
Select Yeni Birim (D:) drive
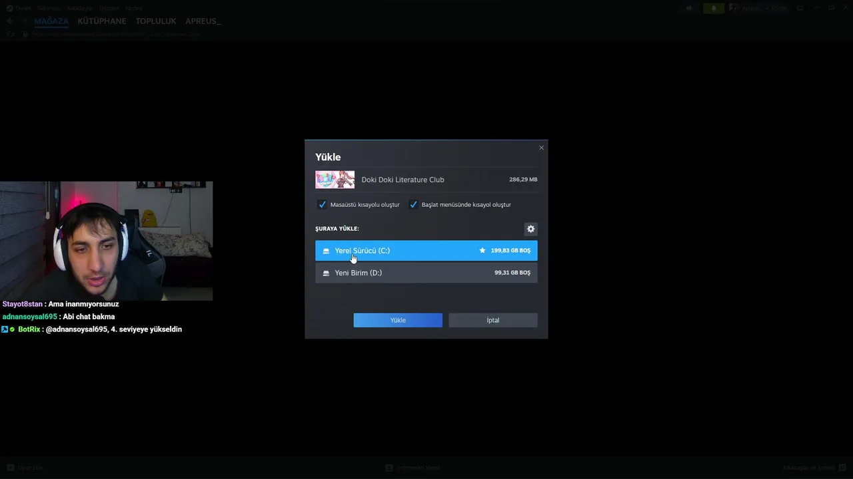coord(426,273)
